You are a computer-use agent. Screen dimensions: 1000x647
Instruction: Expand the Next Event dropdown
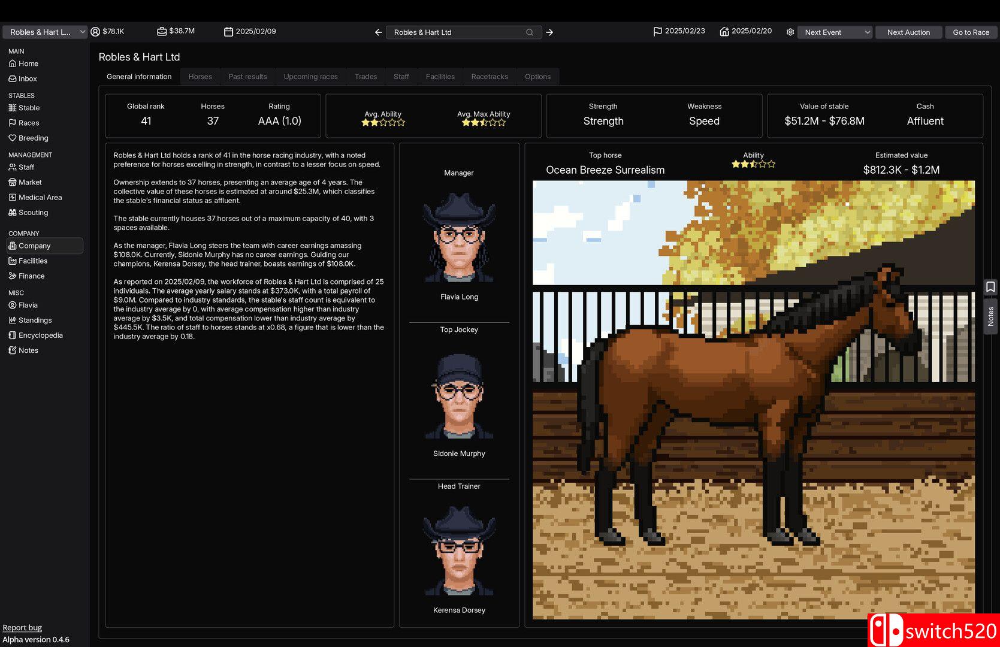tap(835, 32)
